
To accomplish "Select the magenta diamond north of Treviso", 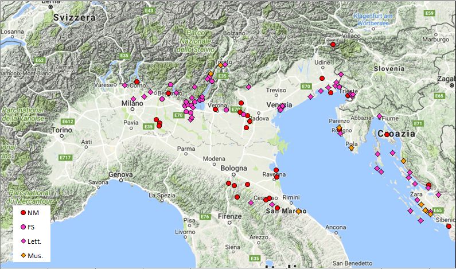I will click(x=248, y=87).
